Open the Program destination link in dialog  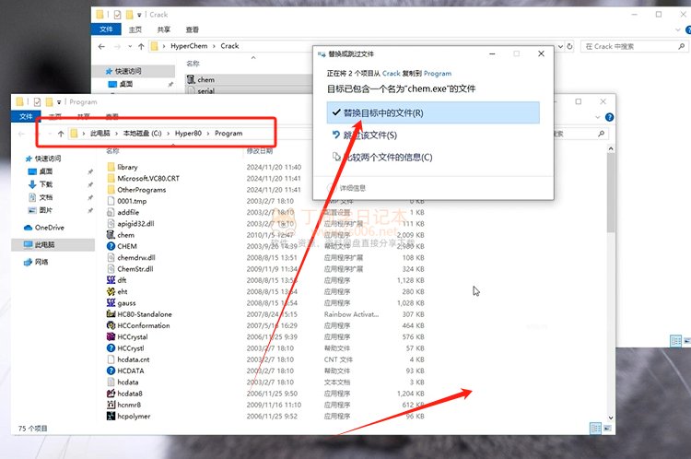(437, 73)
